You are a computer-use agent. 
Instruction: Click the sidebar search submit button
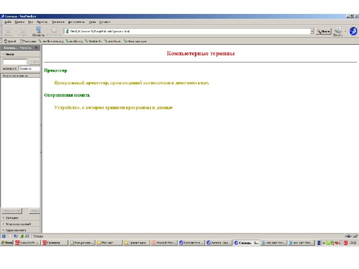tap(35, 62)
